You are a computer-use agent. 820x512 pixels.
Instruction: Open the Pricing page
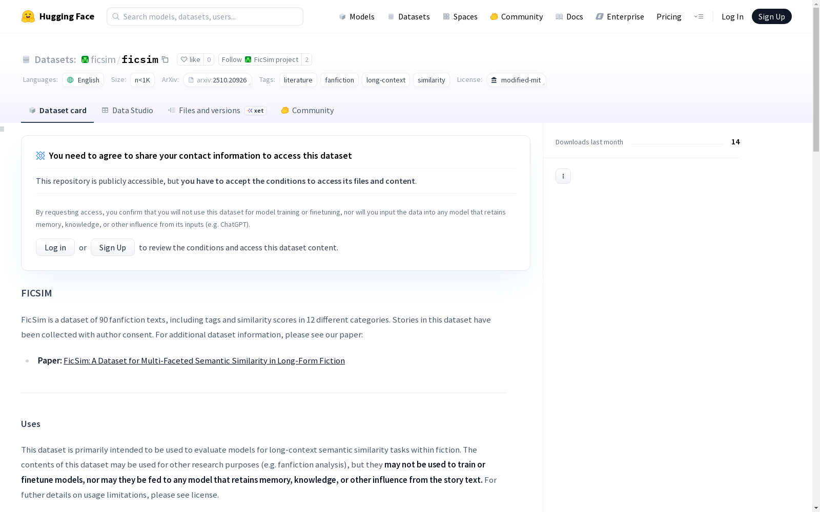pyautogui.click(x=669, y=16)
